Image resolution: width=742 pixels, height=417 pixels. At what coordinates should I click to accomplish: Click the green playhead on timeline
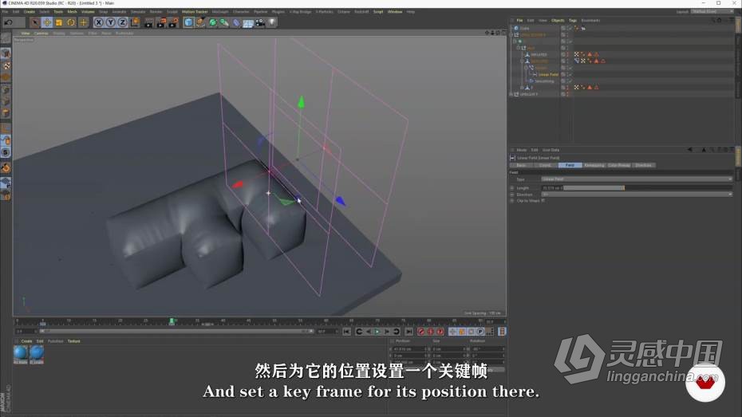pyautogui.click(x=172, y=321)
